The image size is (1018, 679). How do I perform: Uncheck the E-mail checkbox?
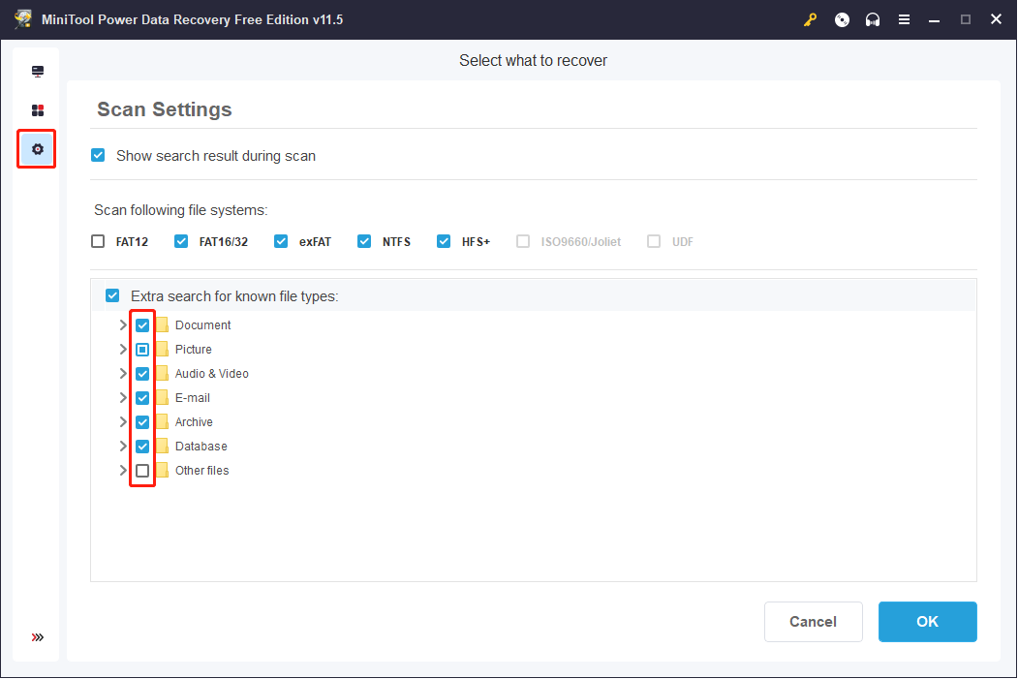tap(142, 398)
